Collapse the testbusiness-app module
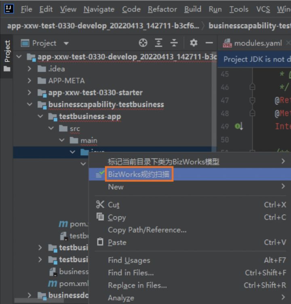Viewport: 291px width, 304px height. tap(40, 116)
